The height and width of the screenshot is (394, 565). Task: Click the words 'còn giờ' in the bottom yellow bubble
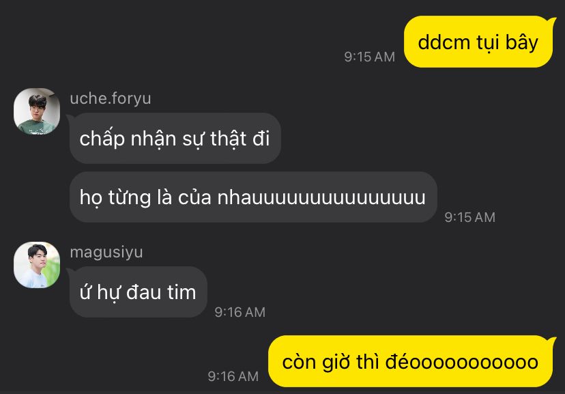click(x=316, y=363)
